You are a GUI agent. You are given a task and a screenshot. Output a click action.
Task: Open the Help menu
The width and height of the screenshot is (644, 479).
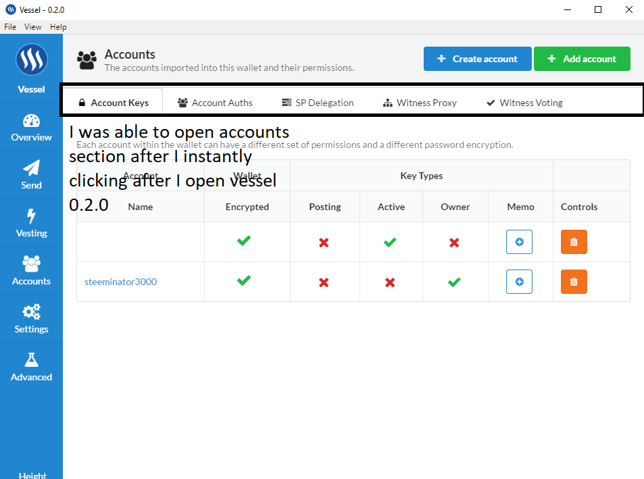click(x=58, y=27)
